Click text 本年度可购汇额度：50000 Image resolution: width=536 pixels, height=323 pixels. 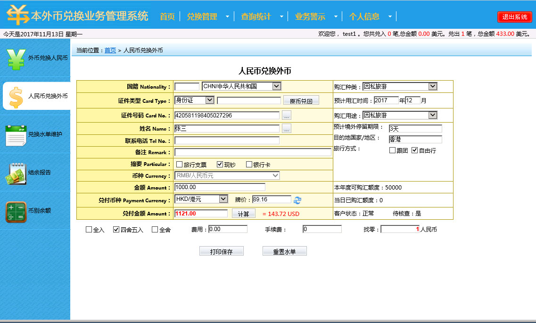click(x=368, y=188)
